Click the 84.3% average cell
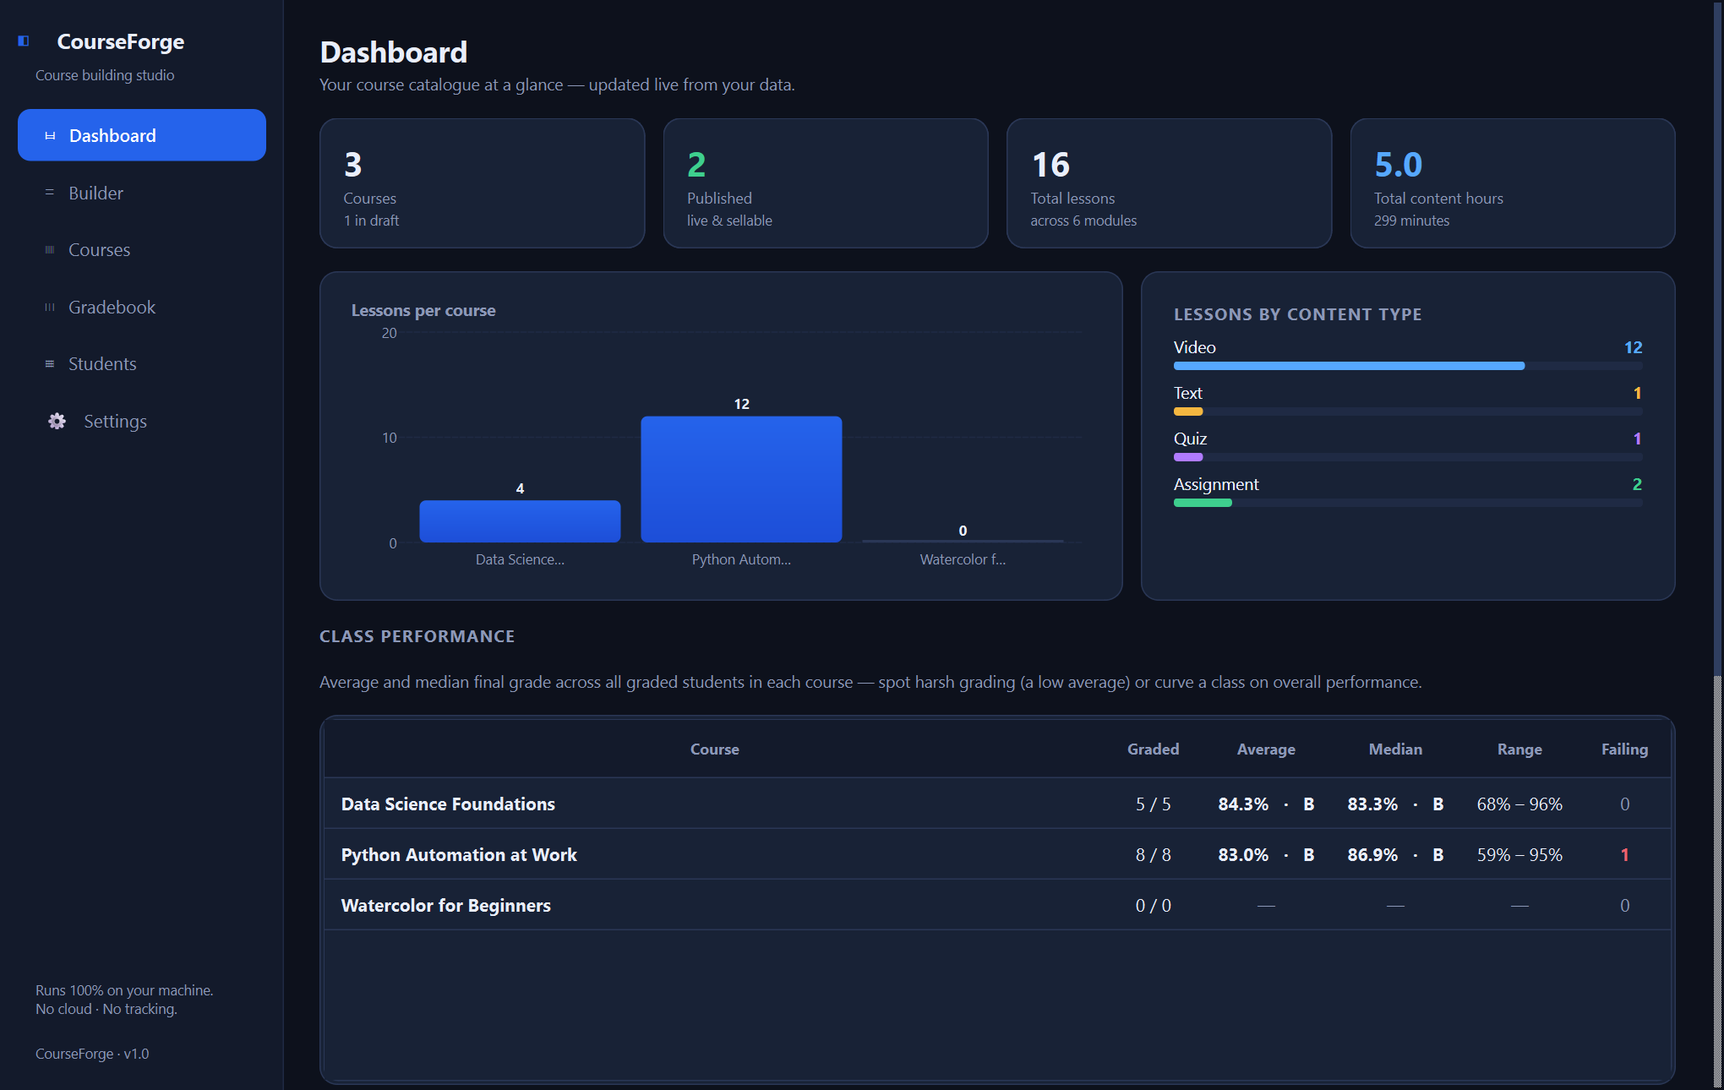Viewport: 1724px width, 1090px height. pyautogui.click(x=1266, y=804)
